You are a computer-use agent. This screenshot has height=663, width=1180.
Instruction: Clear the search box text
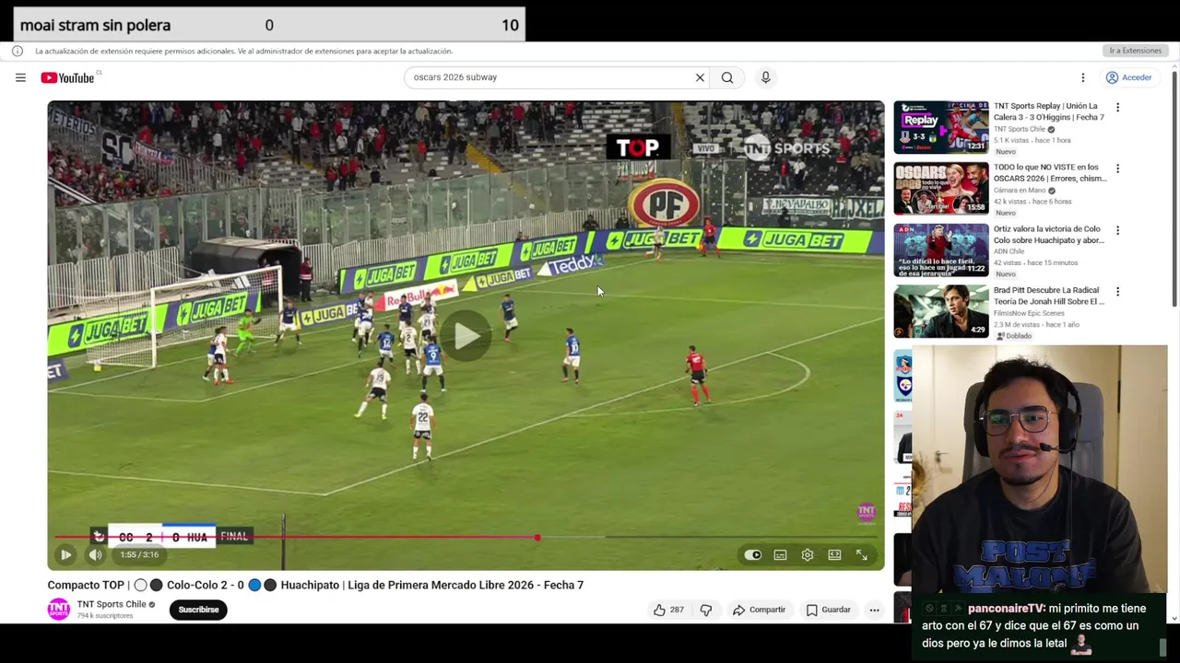point(700,77)
